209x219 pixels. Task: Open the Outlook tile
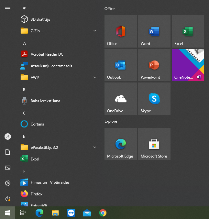coord(120,65)
